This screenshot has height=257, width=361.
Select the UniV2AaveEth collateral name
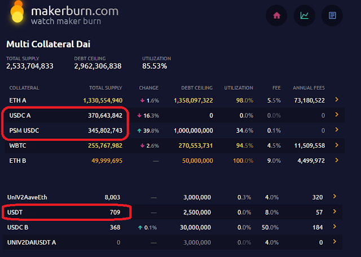click(27, 197)
